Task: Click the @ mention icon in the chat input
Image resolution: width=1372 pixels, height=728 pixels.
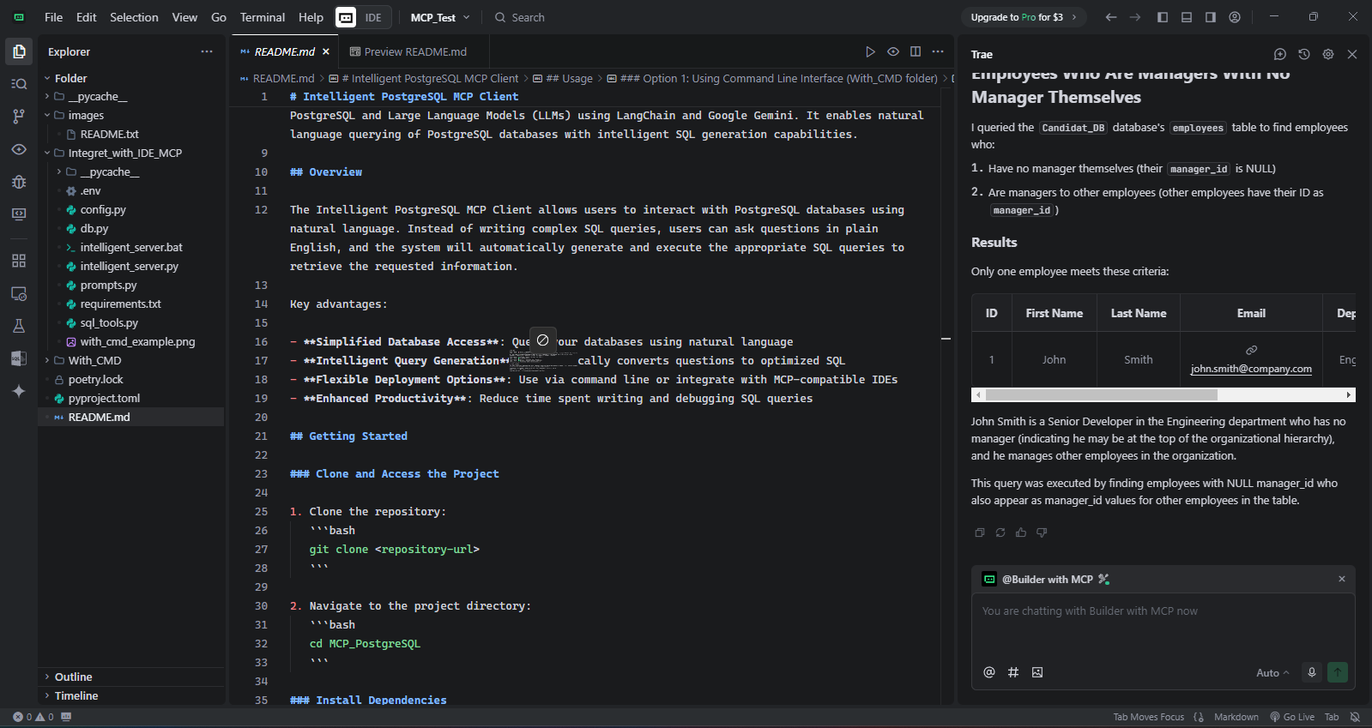Action: 989,672
